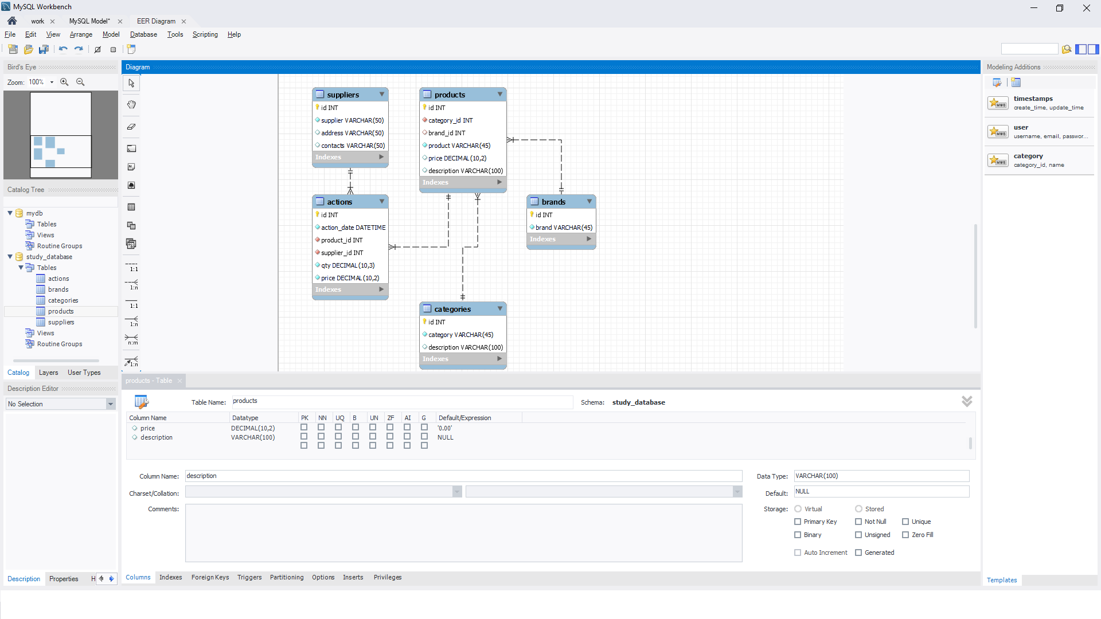Viewport: 1101px width, 619px height.
Task: Click the Table Name input field
Action: pos(401,402)
